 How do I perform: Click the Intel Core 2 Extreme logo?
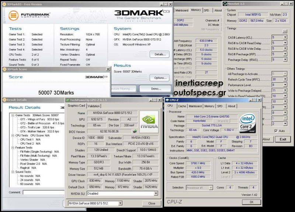tap(247, 123)
